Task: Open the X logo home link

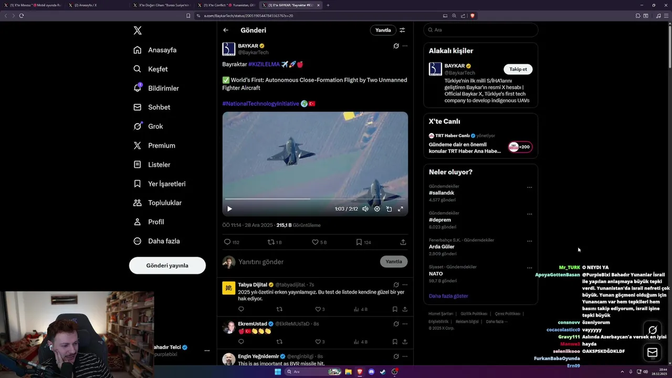Action: point(138,30)
